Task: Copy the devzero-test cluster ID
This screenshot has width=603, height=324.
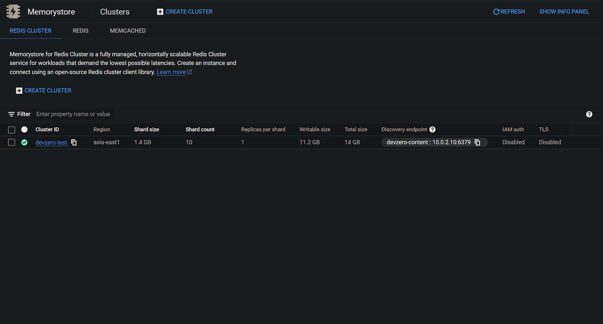Action: (74, 142)
